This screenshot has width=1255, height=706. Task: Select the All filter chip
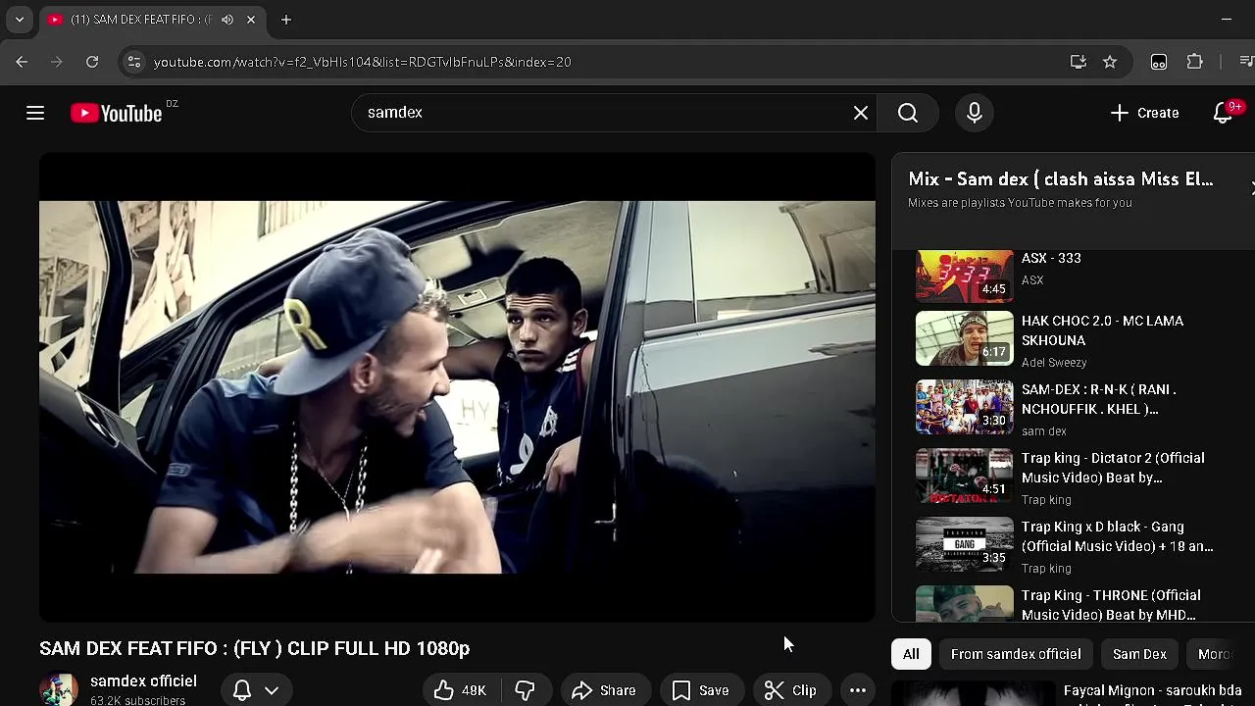tap(911, 654)
